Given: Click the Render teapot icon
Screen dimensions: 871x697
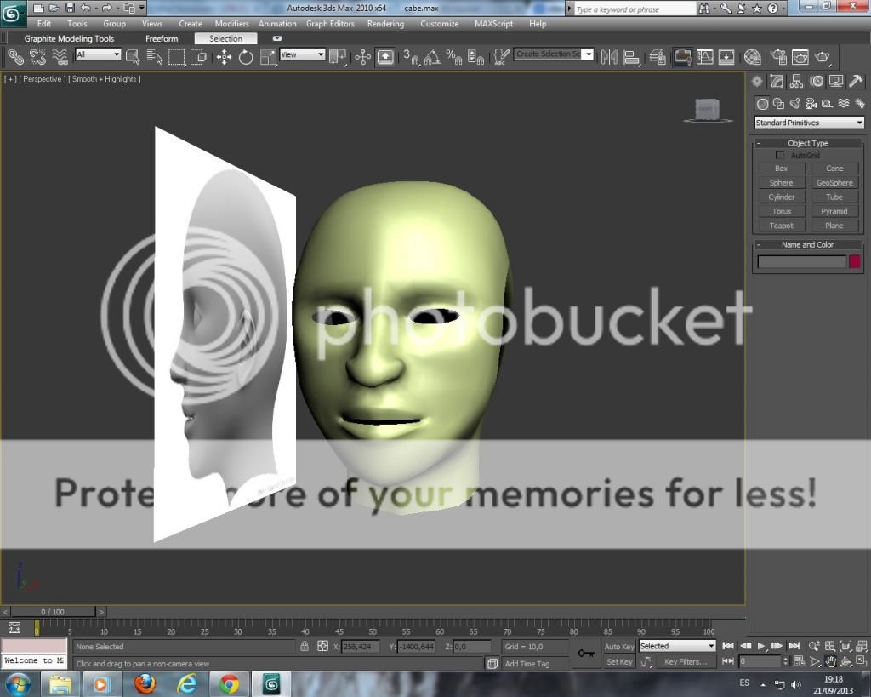Looking at the screenshot, I should (822, 57).
